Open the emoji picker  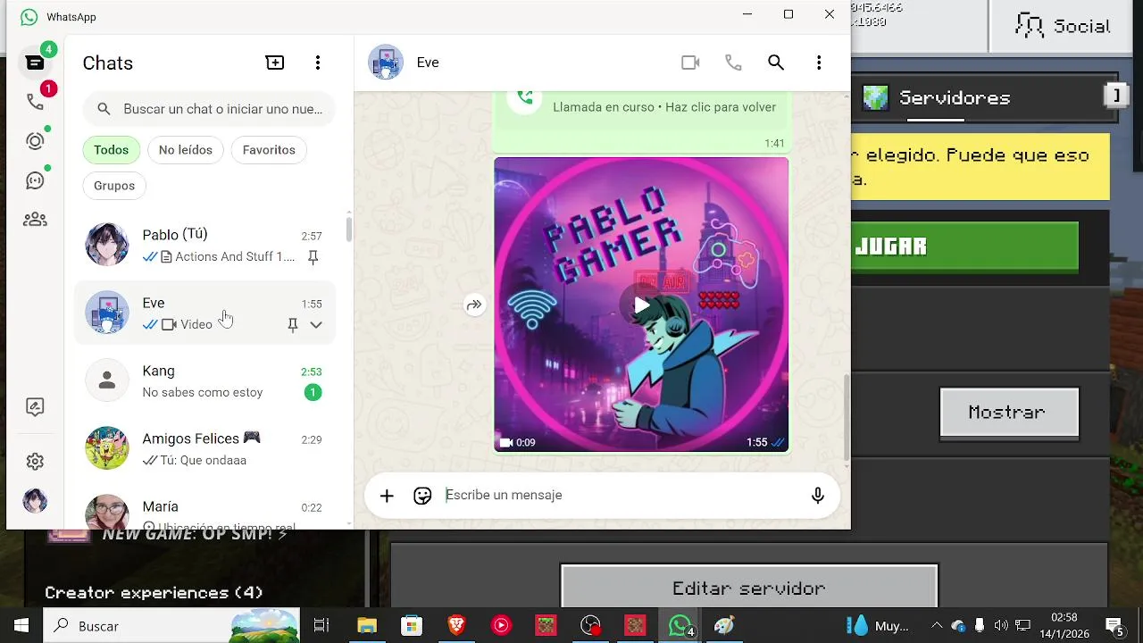tap(422, 496)
